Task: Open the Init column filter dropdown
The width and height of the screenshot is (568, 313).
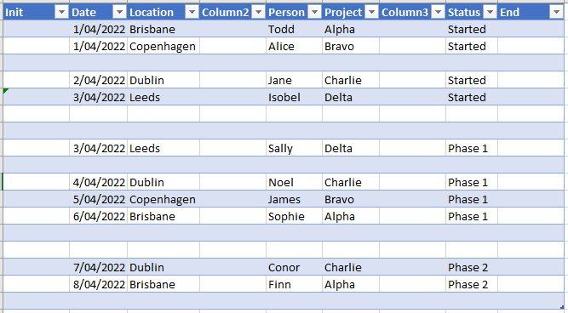Action: (61, 13)
